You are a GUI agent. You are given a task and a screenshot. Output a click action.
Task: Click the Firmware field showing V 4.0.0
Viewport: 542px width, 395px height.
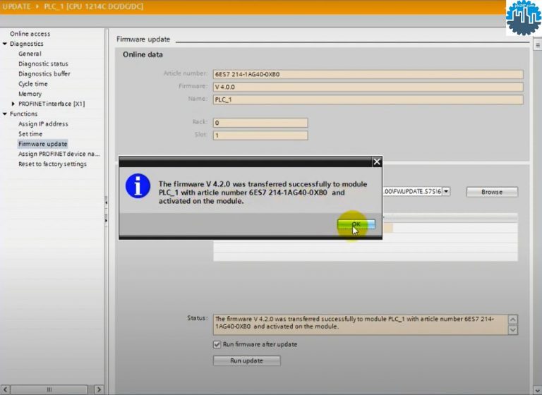point(368,87)
